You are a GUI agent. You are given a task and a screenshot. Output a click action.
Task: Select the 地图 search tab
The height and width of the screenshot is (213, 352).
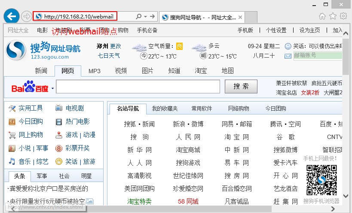pos(227,71)
